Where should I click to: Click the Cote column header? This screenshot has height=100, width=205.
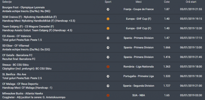tap(167, 2)
